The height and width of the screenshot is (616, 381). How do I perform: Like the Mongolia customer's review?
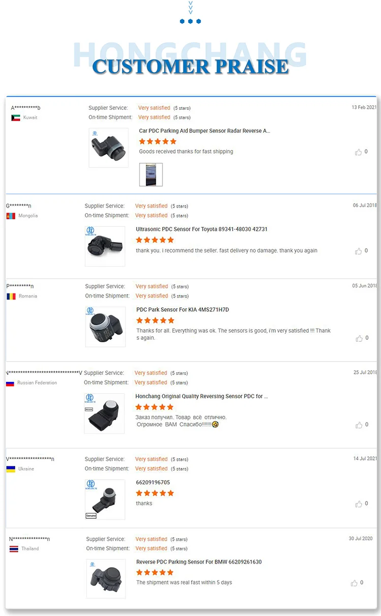[359, 251]
